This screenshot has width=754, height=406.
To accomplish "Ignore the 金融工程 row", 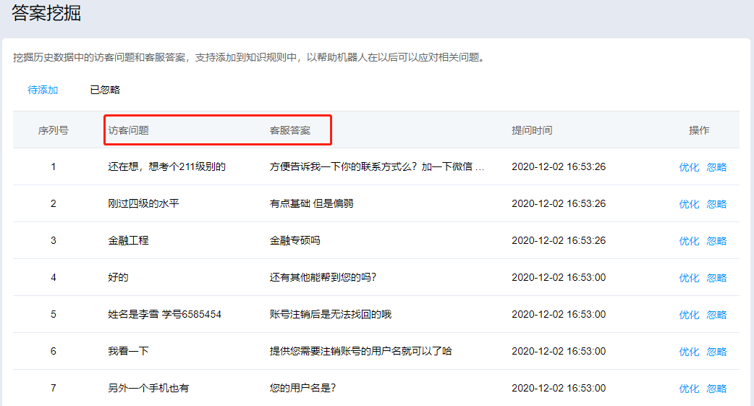I will click(x=716, y=241).
